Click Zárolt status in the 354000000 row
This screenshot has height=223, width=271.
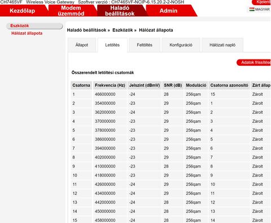[x=257, y=103]
